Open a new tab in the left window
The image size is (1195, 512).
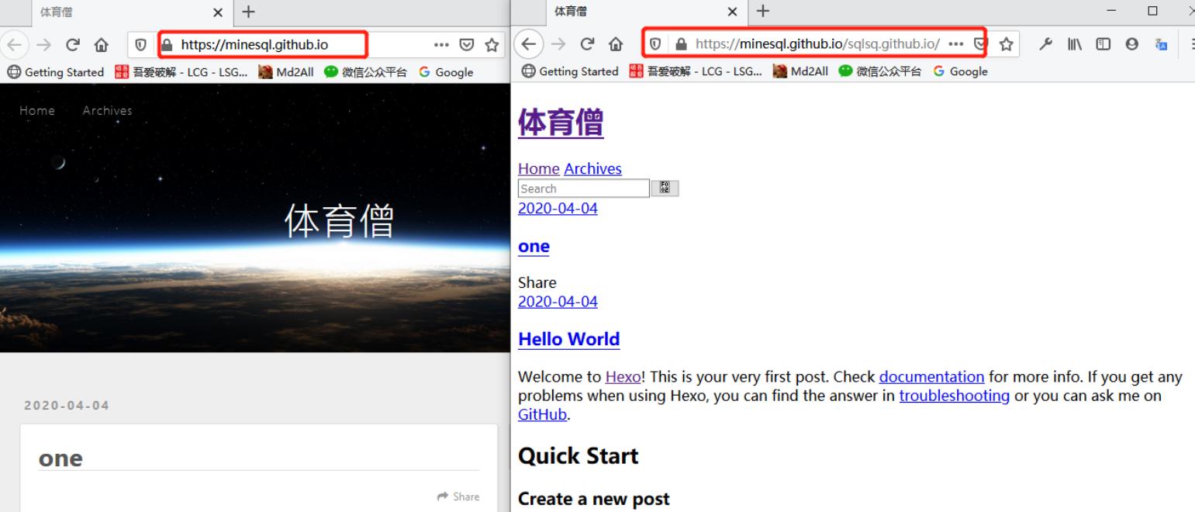[248, 12]
